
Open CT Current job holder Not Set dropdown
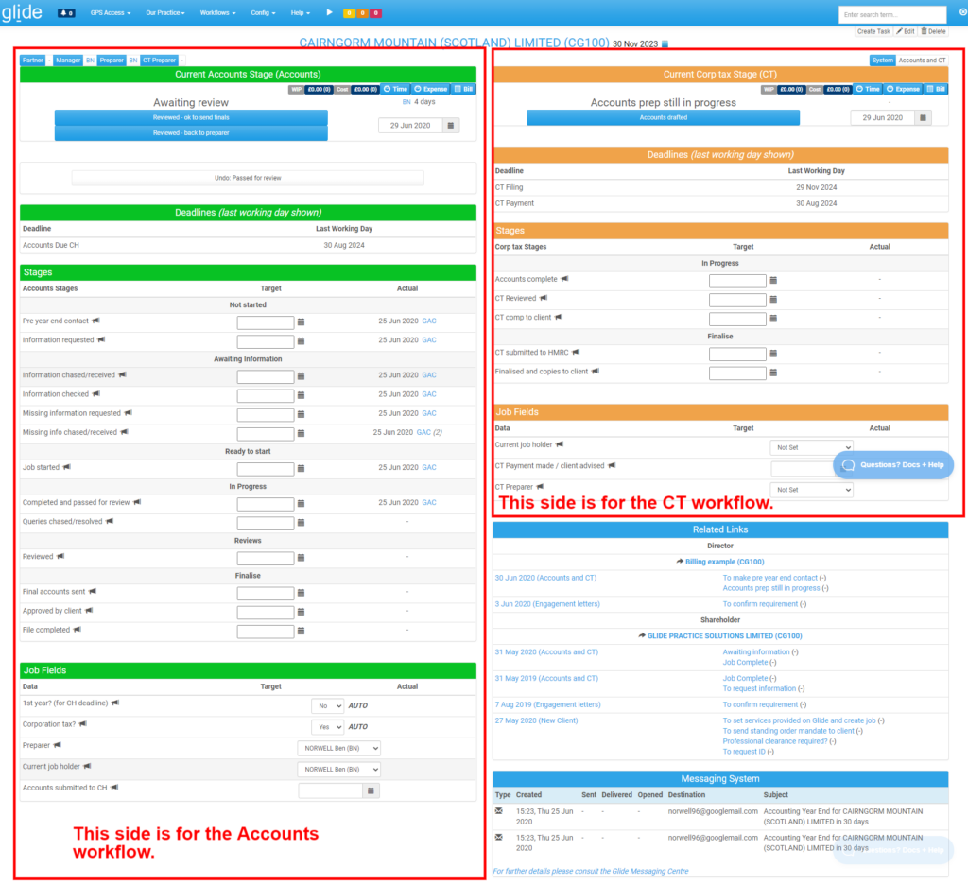[x=812, y=447]
